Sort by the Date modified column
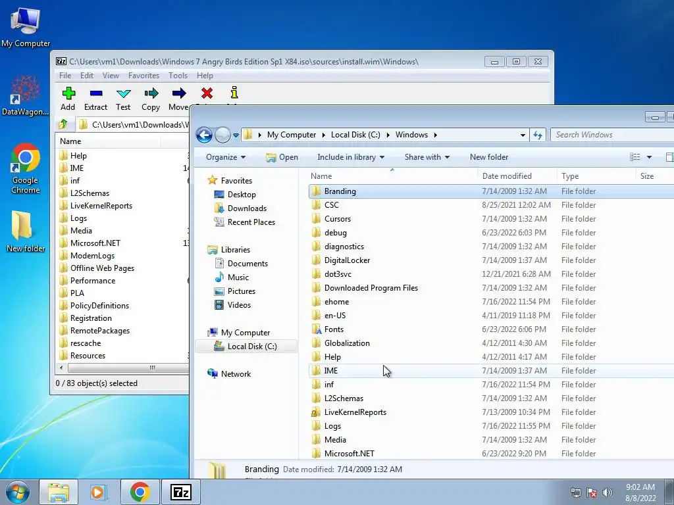Image resolution: width=674 pixels, height=505 pixels. (x=517, y=176)
